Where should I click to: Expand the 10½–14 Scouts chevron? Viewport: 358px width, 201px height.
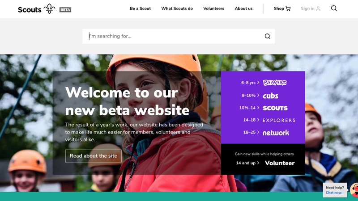tap(258, 108)
